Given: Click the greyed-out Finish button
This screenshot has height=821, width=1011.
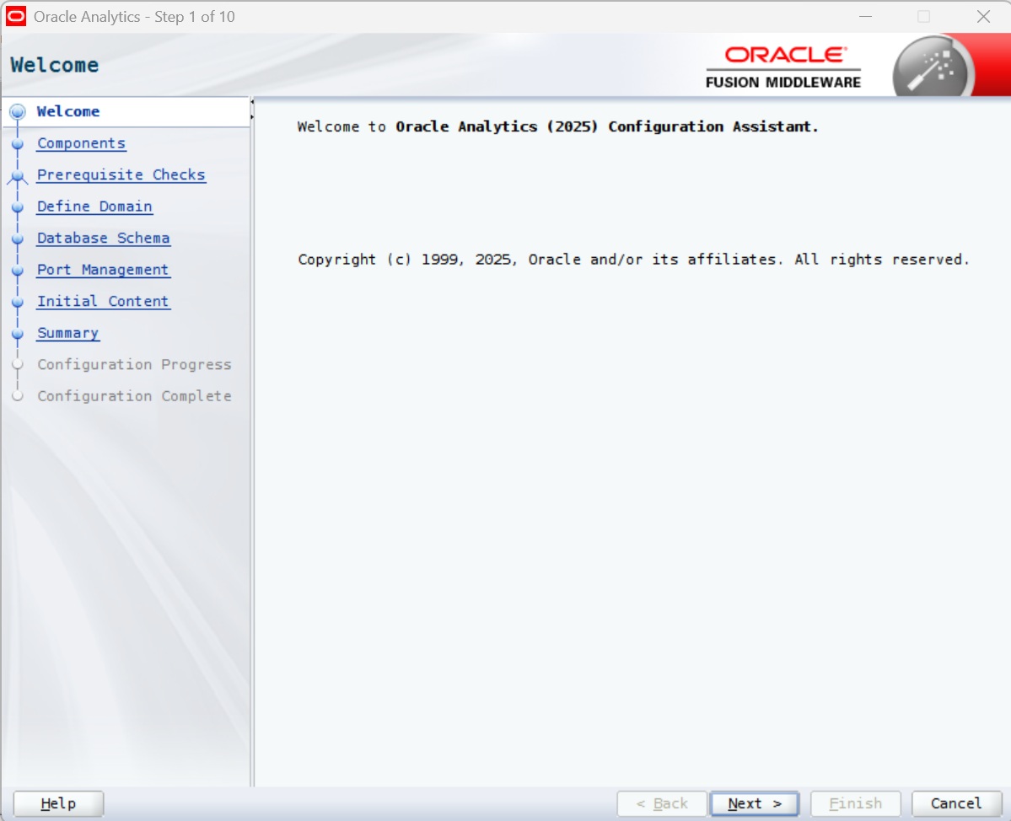Looking at the screenshot, I should 856,803.
